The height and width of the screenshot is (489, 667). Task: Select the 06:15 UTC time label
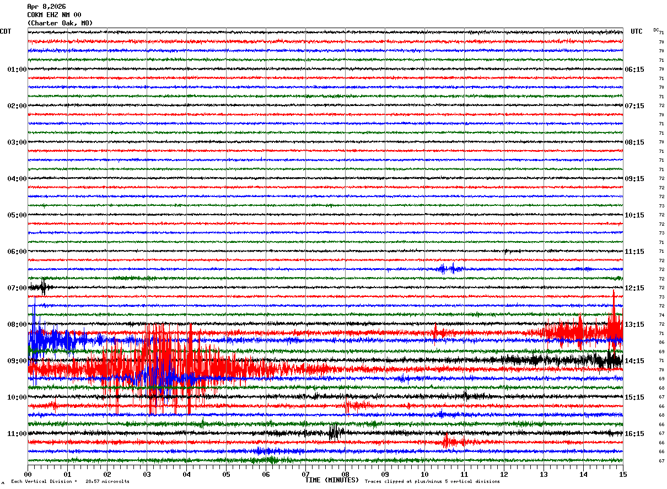click(x=634, y=70)
